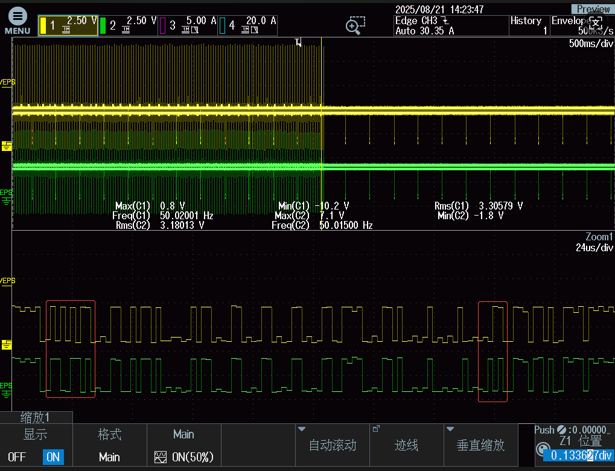Viewport: 615px width, 471px height.
Task: Select channel 4 at 20.0 A
Action: pos(247,25)
